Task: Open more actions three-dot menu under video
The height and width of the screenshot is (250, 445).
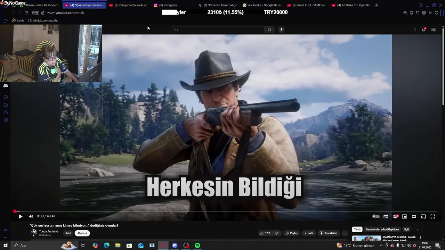Action: pos(345,233)
